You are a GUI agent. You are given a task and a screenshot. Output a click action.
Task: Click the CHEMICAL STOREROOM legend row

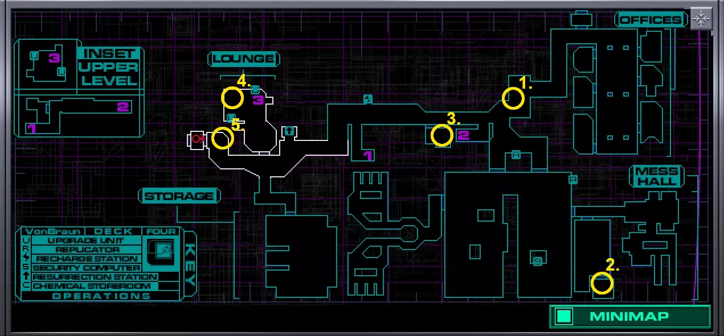point(95,286)
